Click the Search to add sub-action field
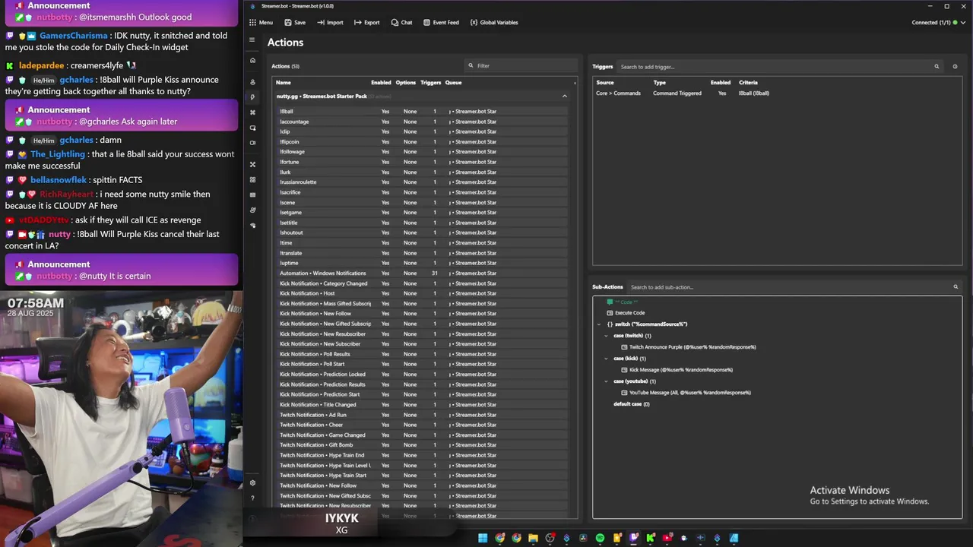The image size is (973, 547). (x=794, y=287)
